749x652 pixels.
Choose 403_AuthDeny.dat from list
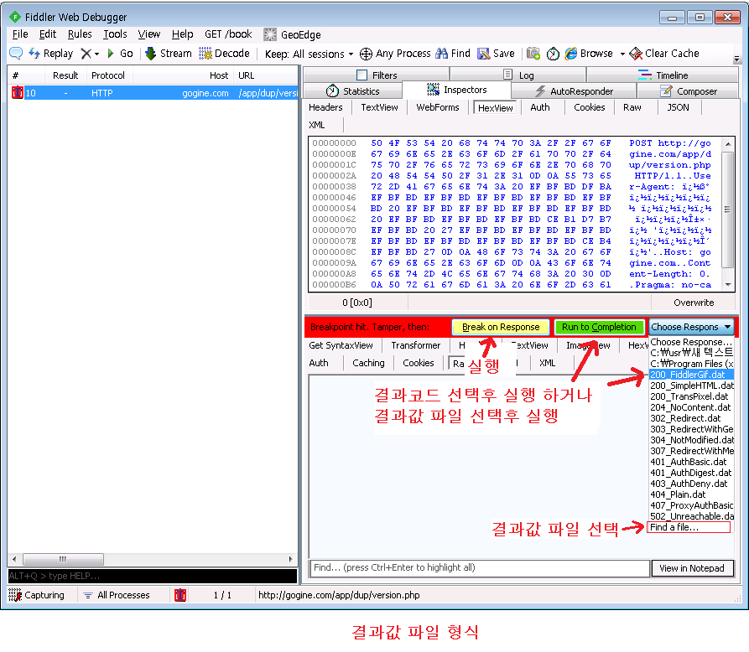(x=691, y=484)
